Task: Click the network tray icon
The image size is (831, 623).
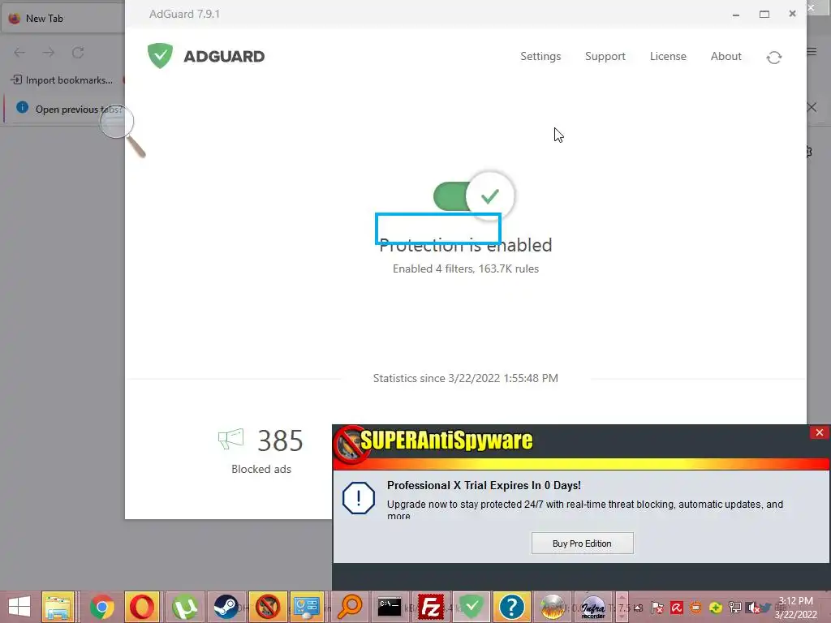Action: pos(734,608)
